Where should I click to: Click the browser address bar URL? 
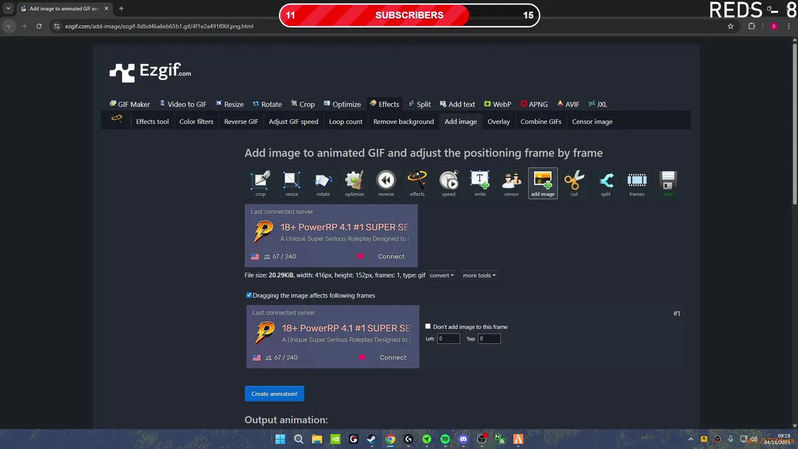coord(159,26)
